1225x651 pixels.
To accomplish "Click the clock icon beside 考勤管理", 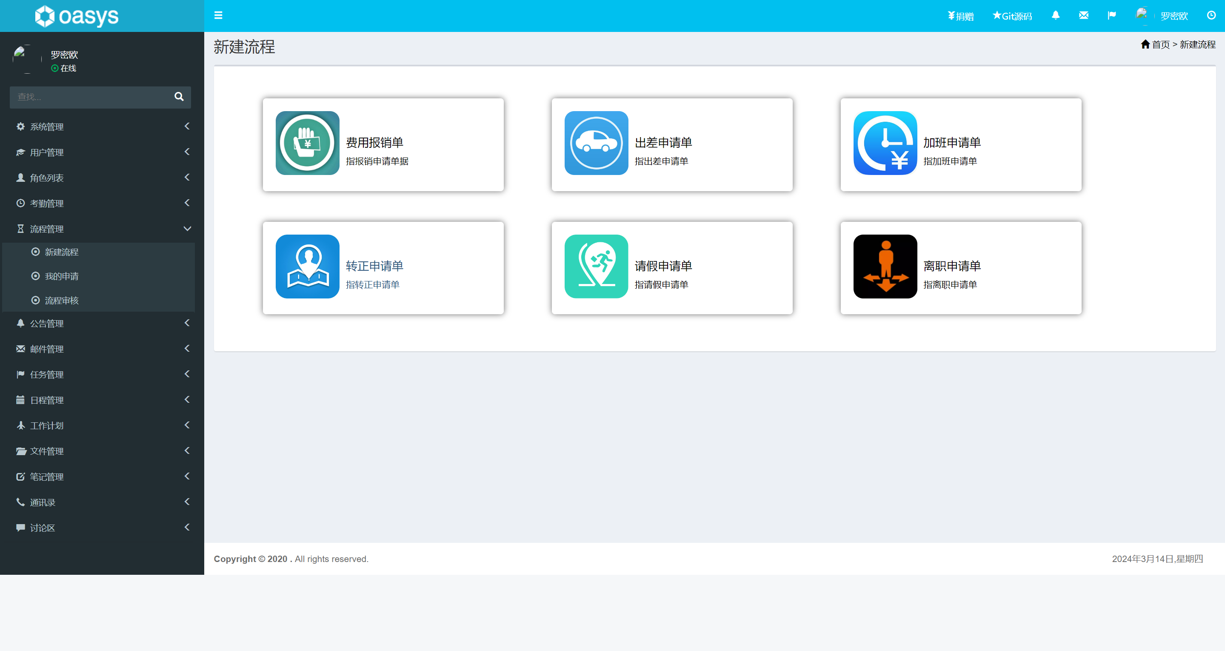I will (x=20, y=203).
